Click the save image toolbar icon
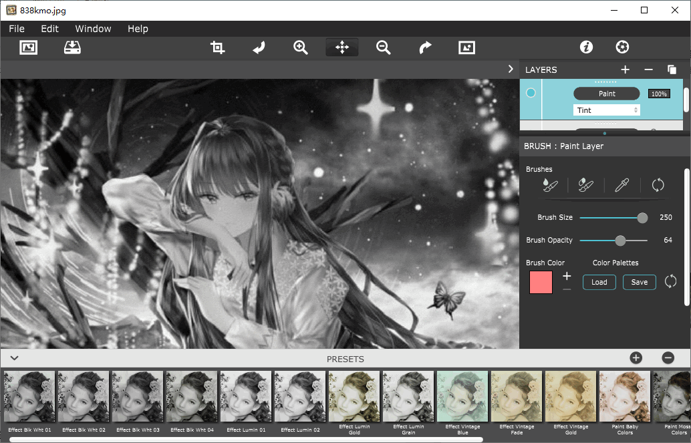The image size is (691, 443). (x=72, y=47)
